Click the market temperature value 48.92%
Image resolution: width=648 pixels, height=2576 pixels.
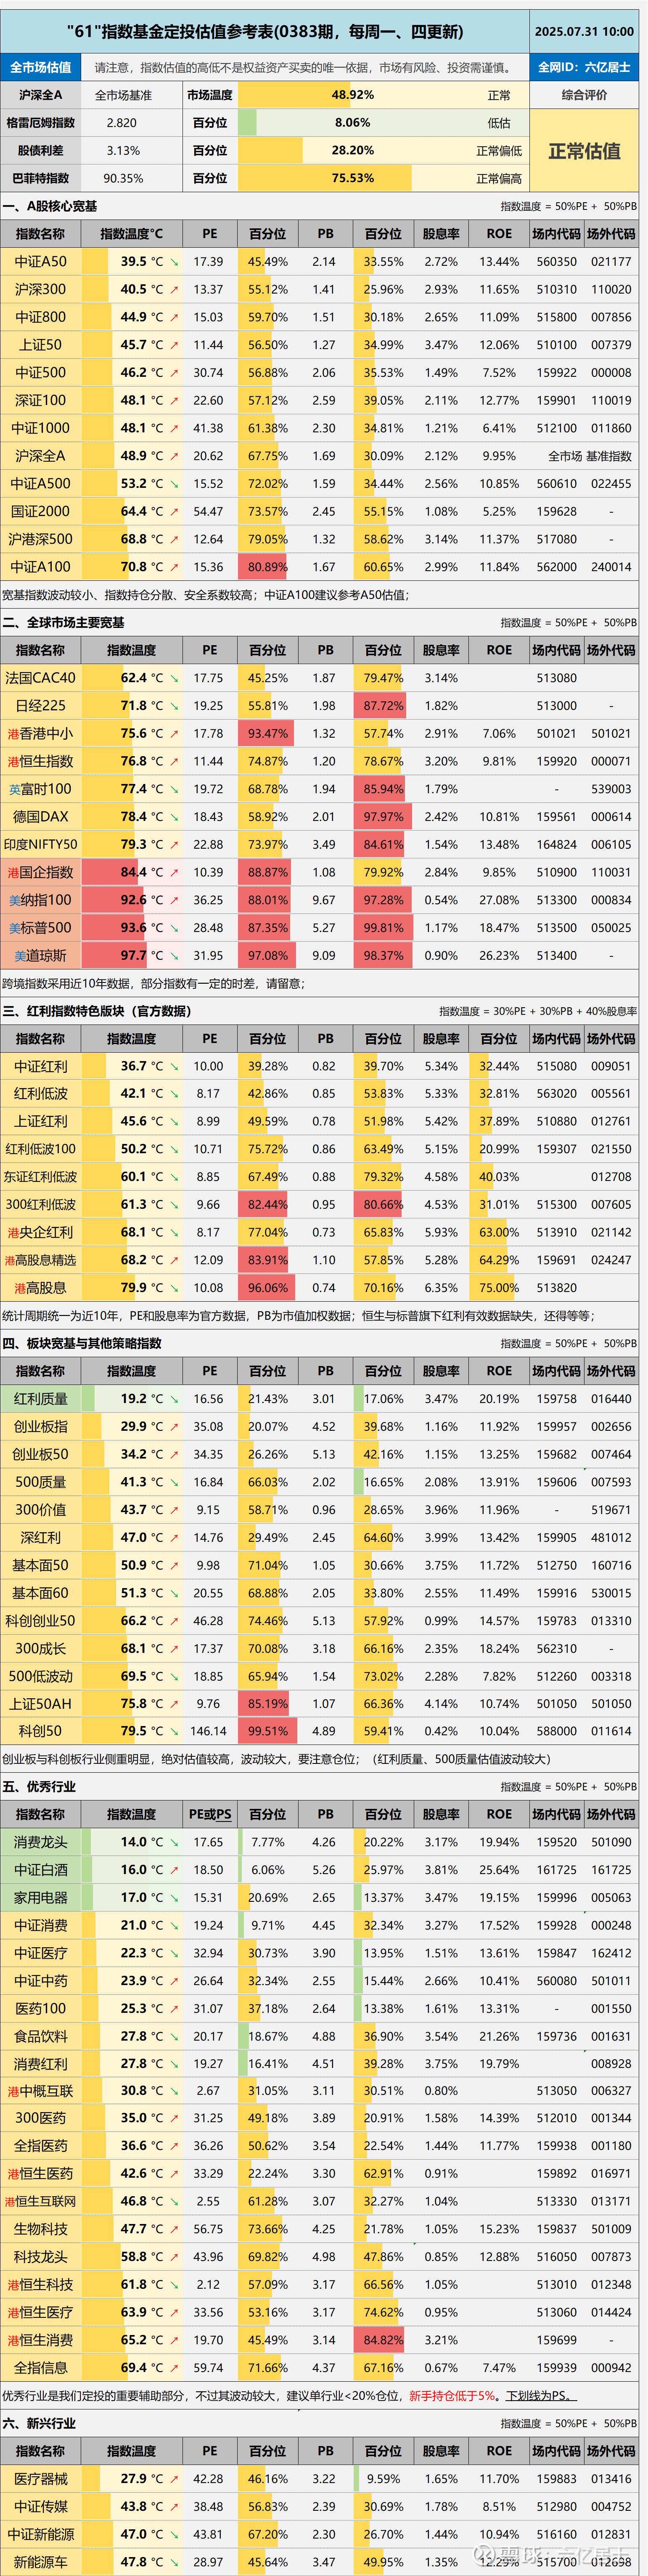click(352, 95)
